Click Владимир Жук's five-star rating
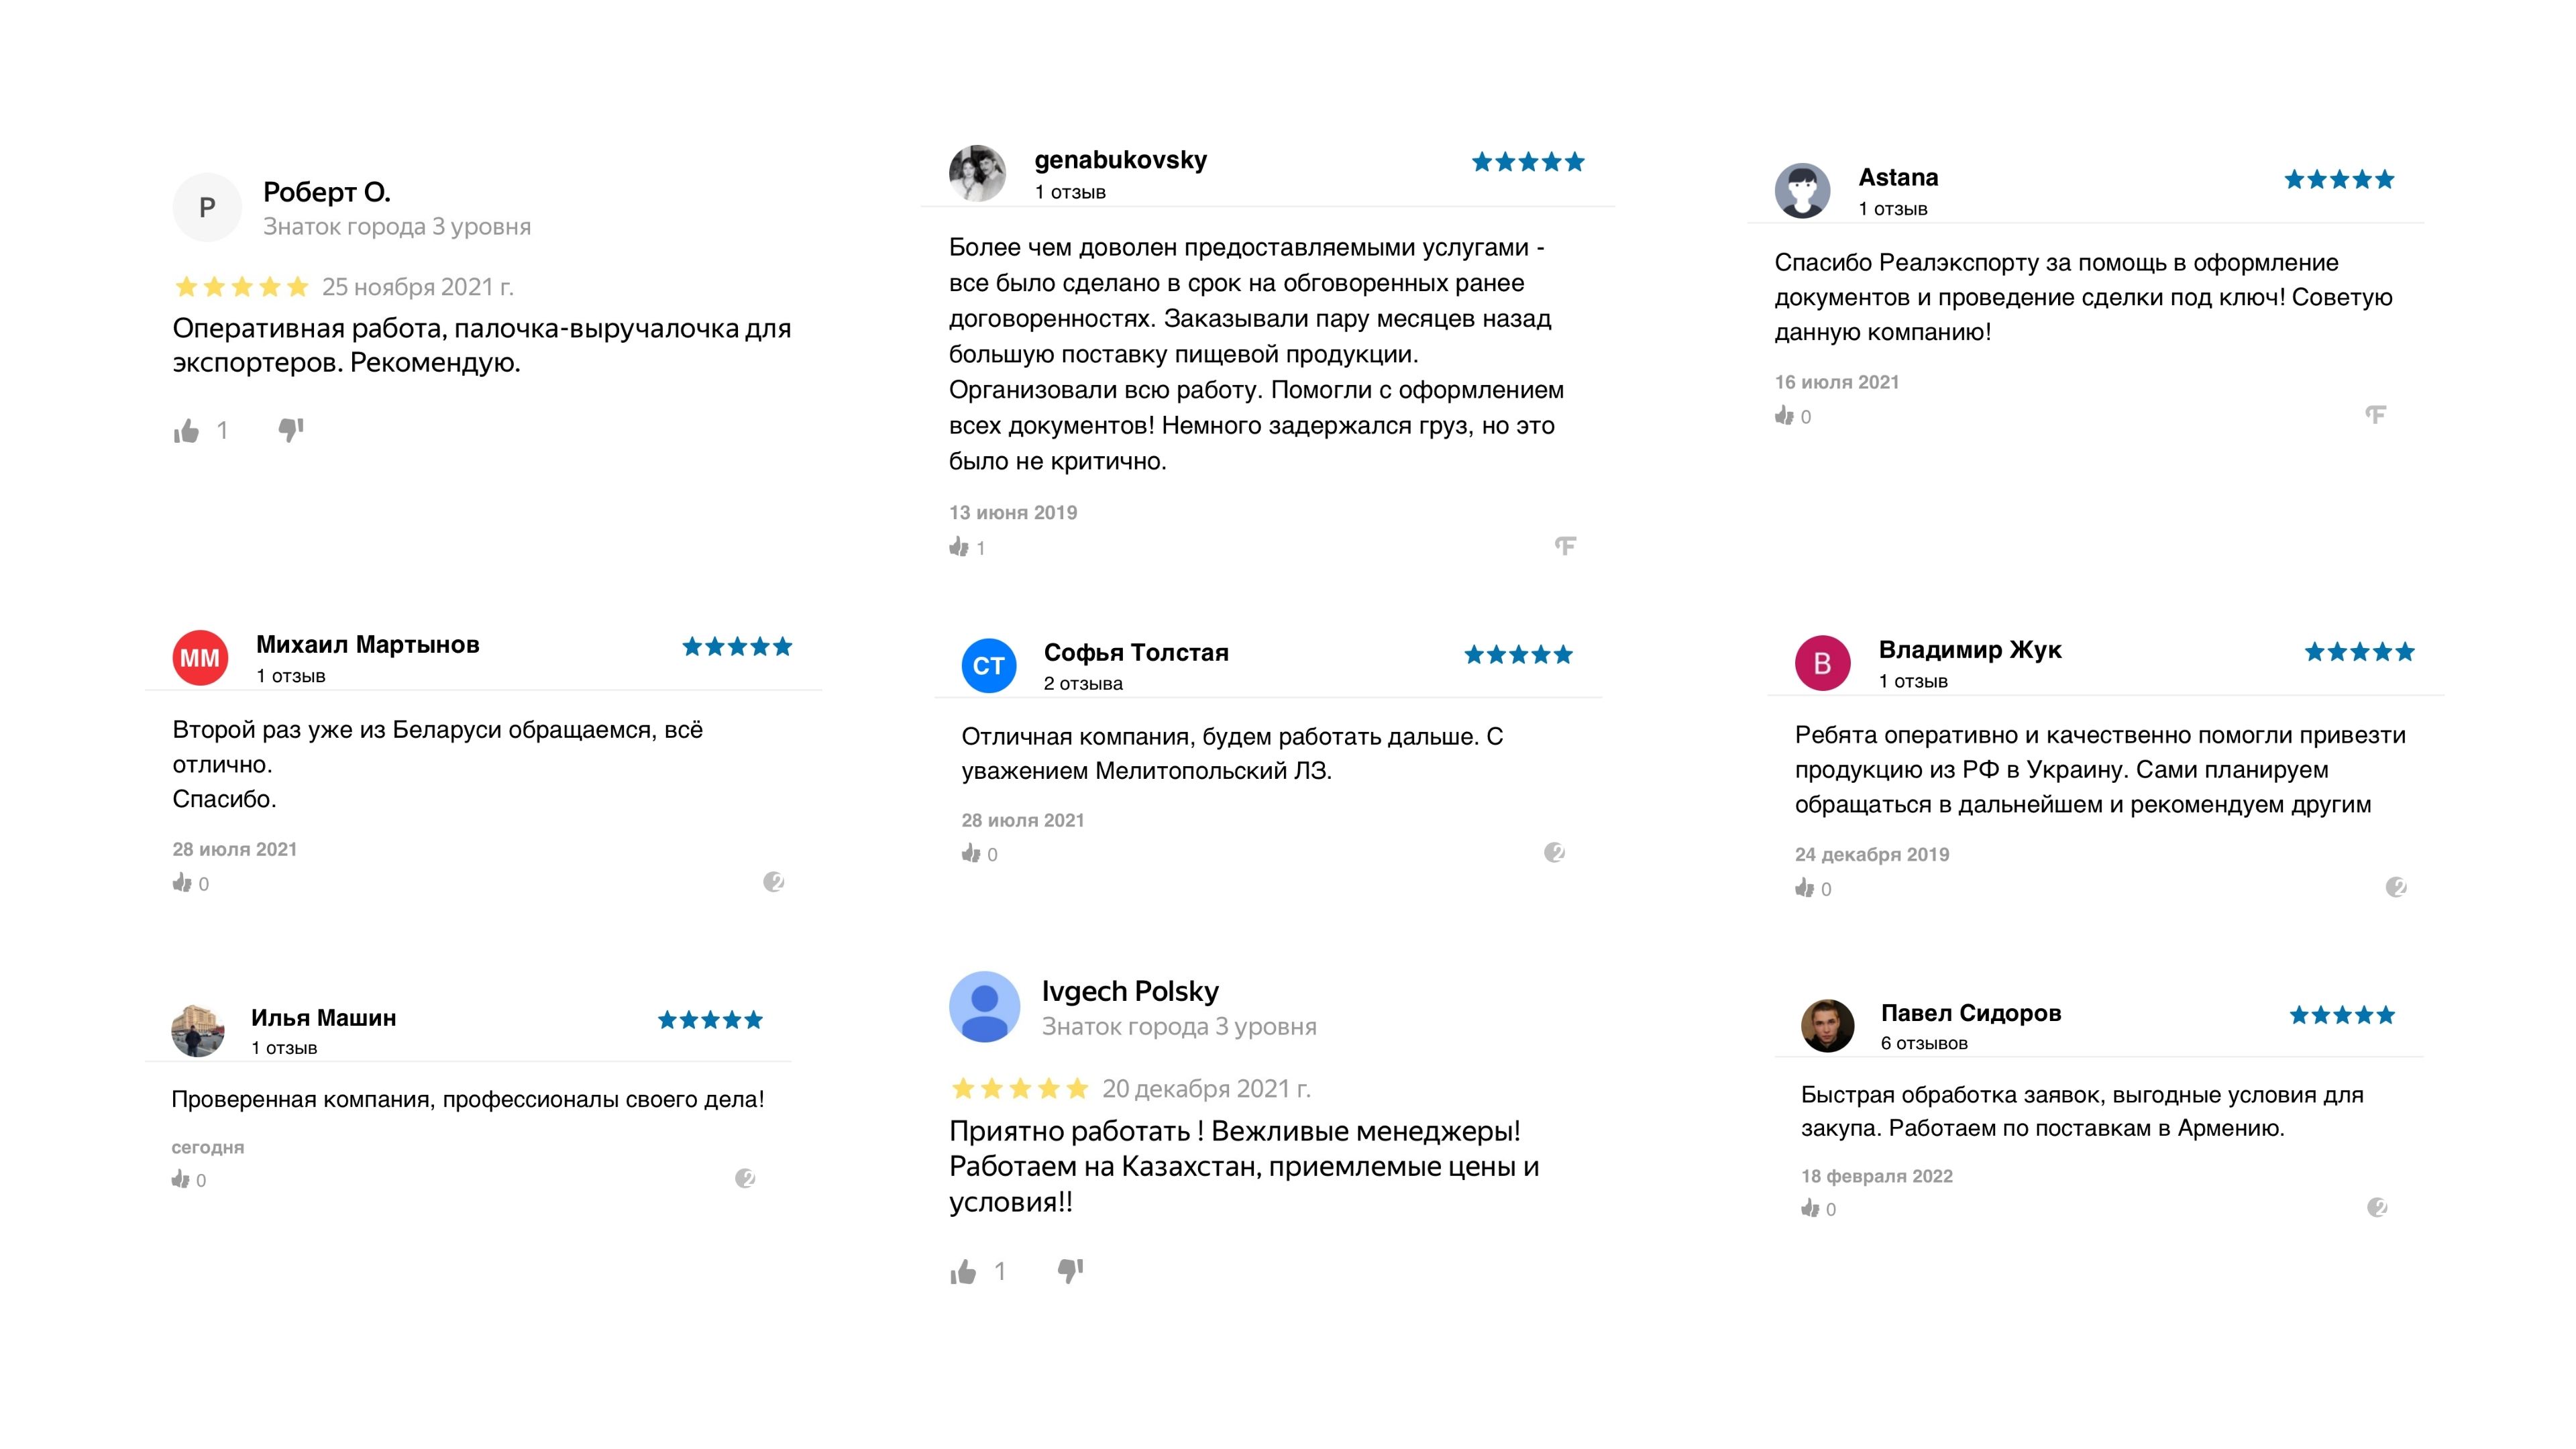 2359,652
